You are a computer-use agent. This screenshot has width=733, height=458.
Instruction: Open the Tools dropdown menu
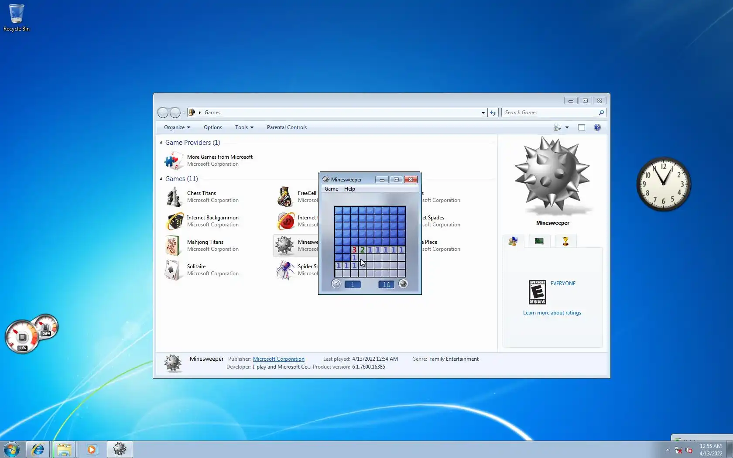pos(244,127)
